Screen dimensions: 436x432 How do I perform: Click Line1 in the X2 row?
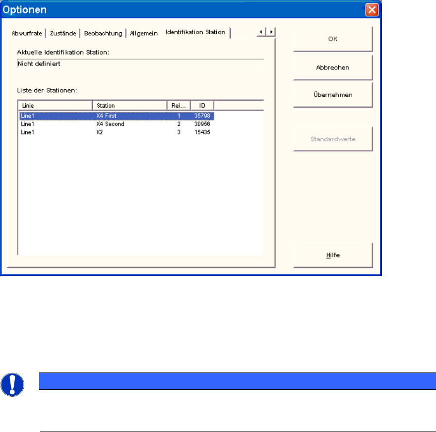[27, 132]
